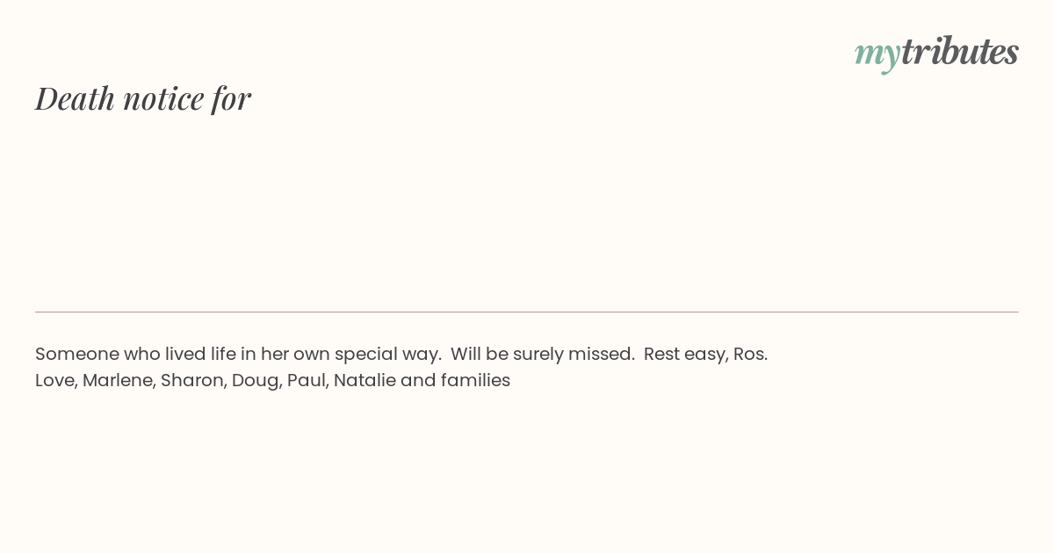This screenshot has height=553, width=1054.
Task: Click the phrase "Rest easy, Ros."
Action: (705, 355)
